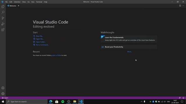Close the Welcome tab
Viewport: 186px width, 104px height.
(x=19, y=6)
